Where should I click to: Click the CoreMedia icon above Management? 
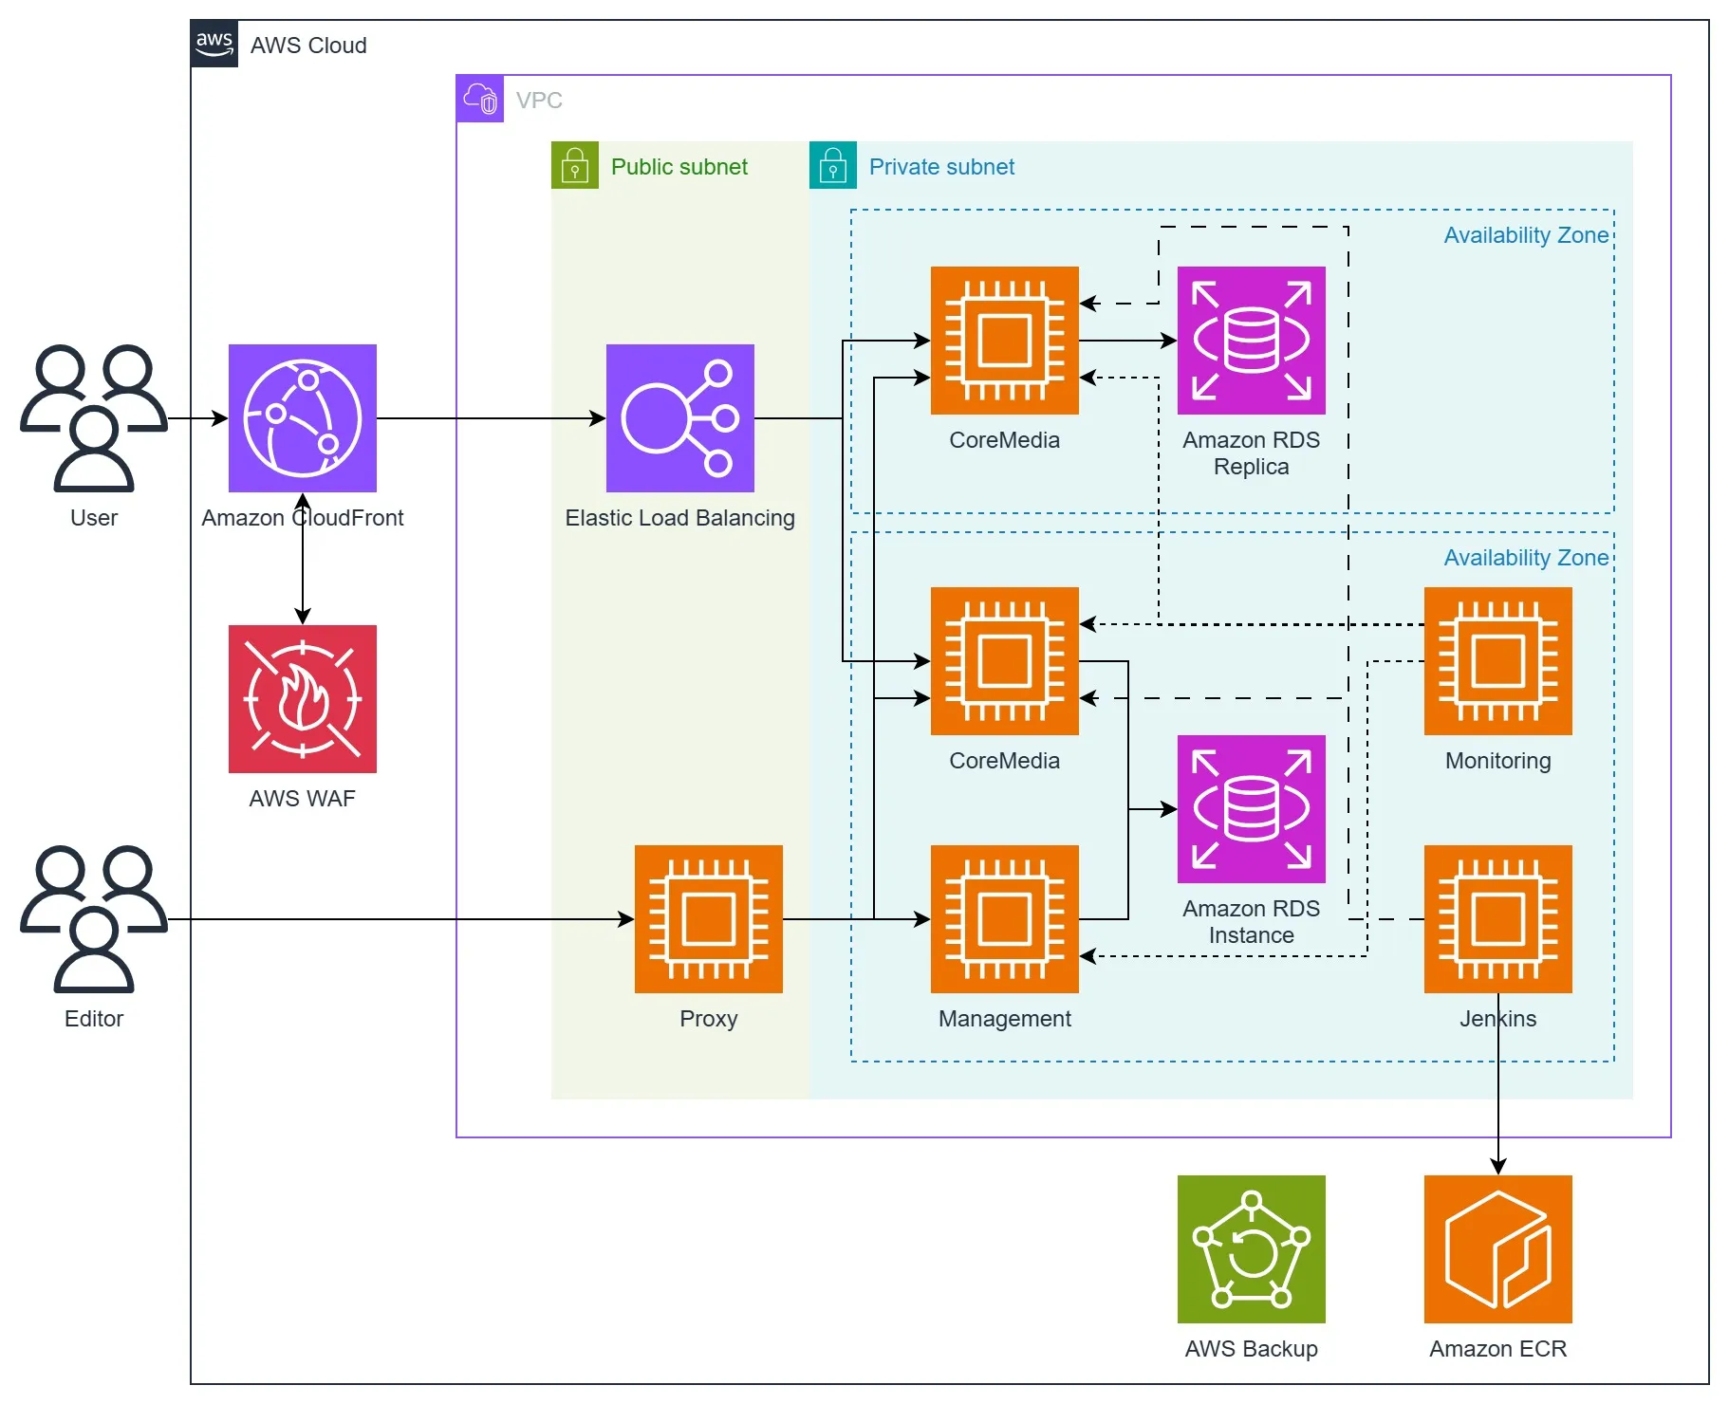pos(1005,661)
